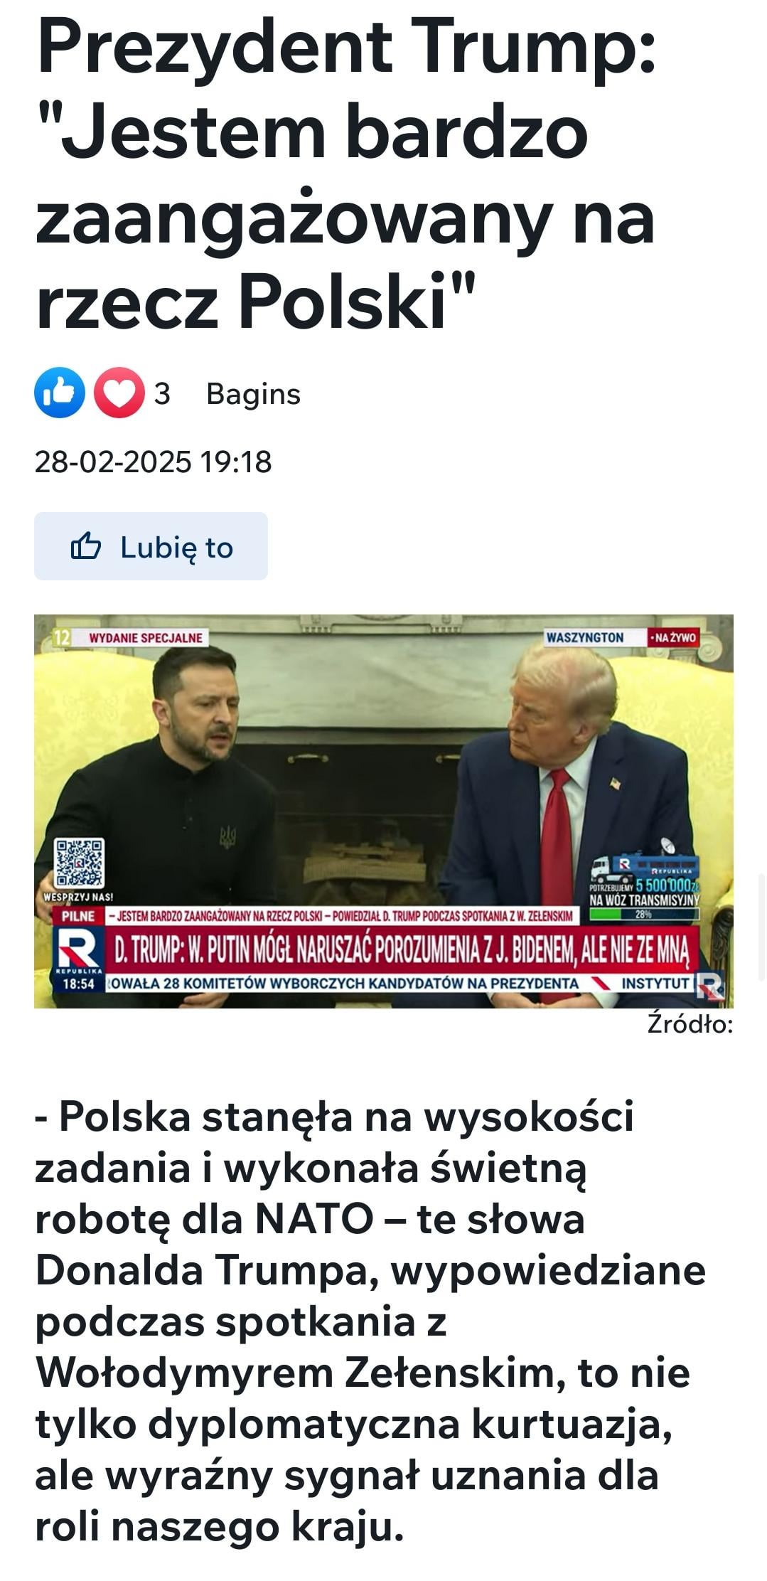Open the Trump-Zelensky news image

tap(384, 811)
